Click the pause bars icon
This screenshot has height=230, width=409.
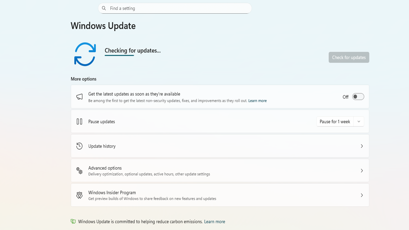79,121
